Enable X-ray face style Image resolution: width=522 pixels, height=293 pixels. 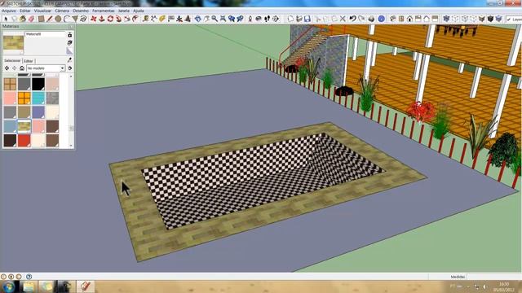tap(446, 19)
